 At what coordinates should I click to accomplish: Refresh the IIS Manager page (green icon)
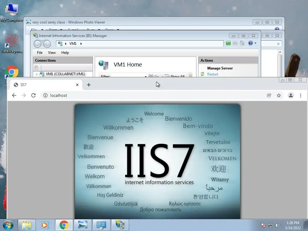click(x=228, y=43)
